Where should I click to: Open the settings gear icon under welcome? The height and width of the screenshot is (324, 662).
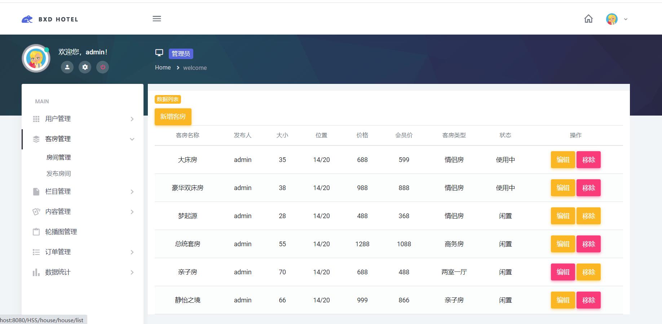tap(85, 67)
